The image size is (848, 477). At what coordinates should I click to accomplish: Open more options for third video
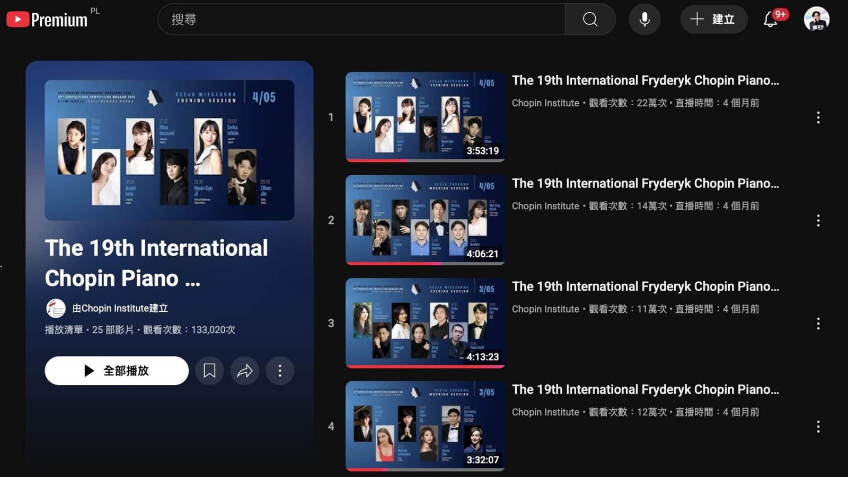point(818,323)
